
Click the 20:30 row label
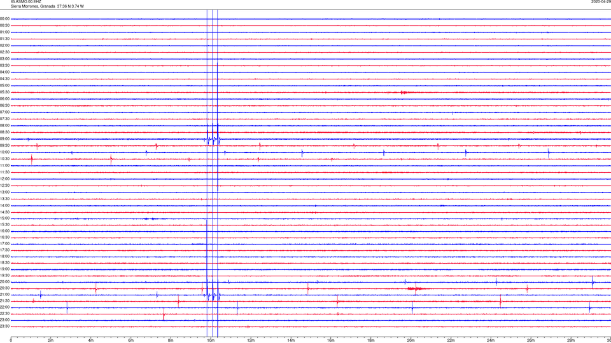[4, 288]
